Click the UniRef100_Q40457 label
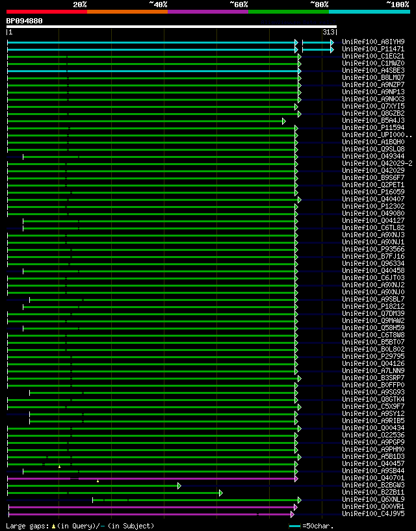Viewport: 416px width, 531px height. pos(373,463)
